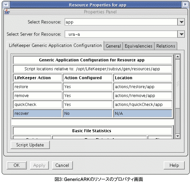Click the N/A location cell
Viewport: 191px width, 183px height.
click(143, 113)
